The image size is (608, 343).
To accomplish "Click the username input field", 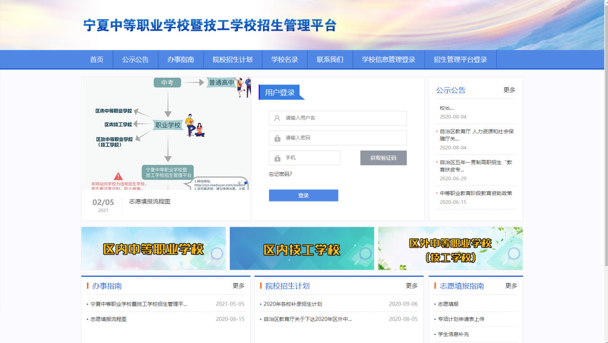I will coord(338,118).
